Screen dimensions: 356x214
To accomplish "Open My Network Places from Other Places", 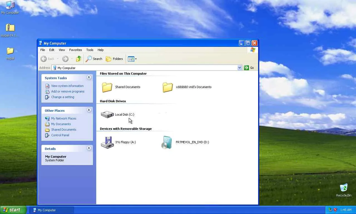I will [64, 118].
